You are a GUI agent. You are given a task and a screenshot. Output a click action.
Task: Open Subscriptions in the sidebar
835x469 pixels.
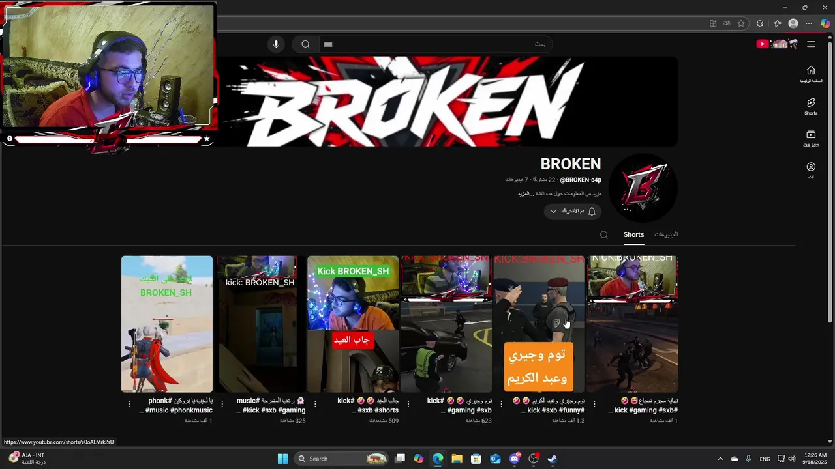pos(811,139)
